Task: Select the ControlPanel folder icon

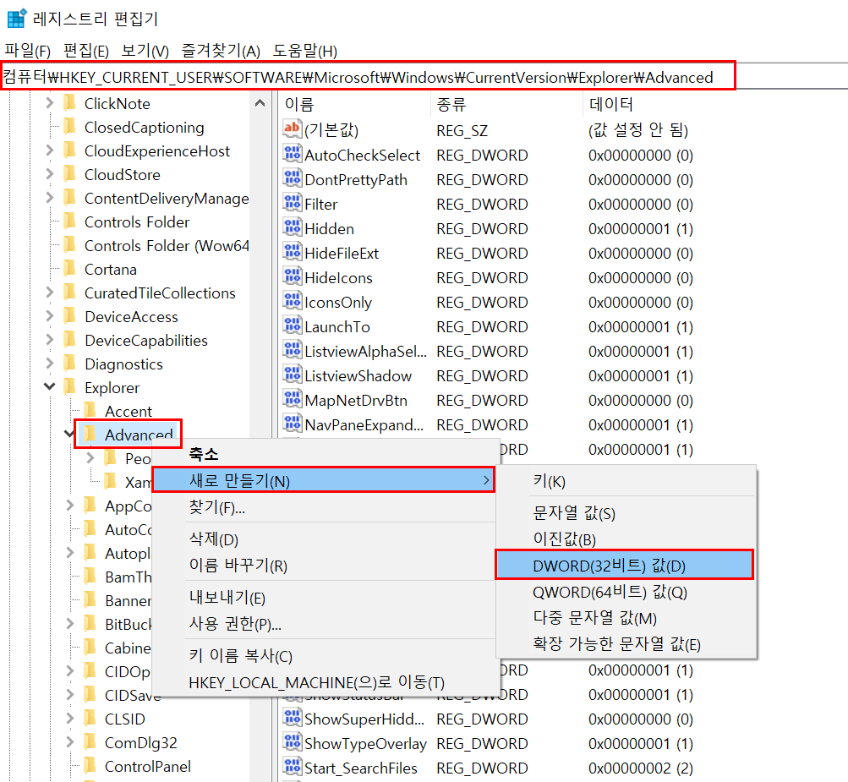Action: [90, 765]
